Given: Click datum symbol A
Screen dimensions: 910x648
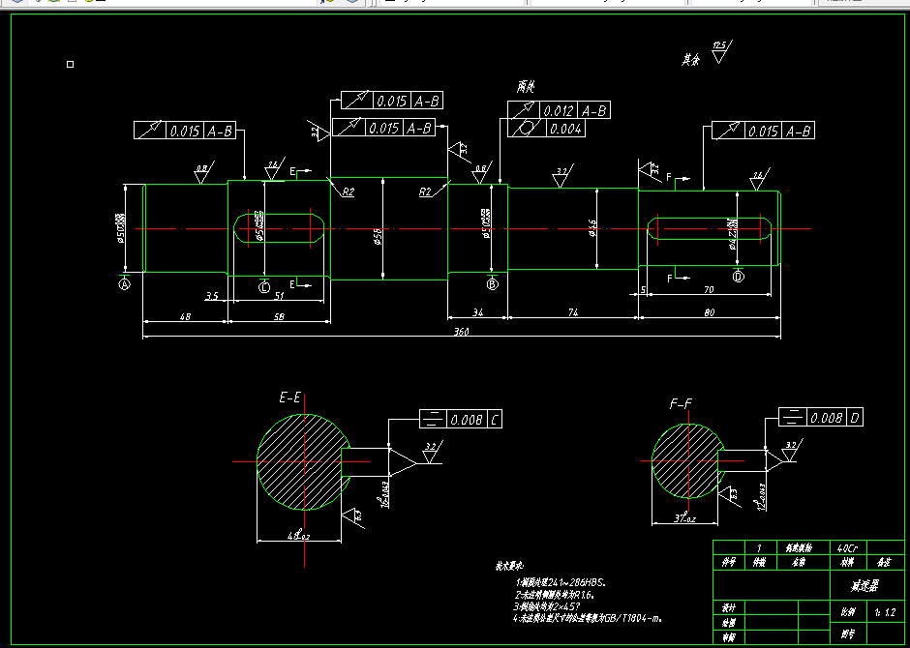Looking at the screenshot, I should pyautogui.click(x=124, y=284).
